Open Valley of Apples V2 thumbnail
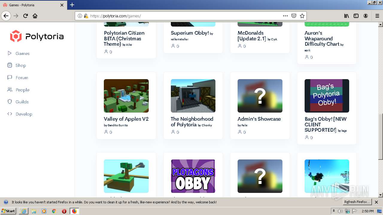 coord(126,96)
